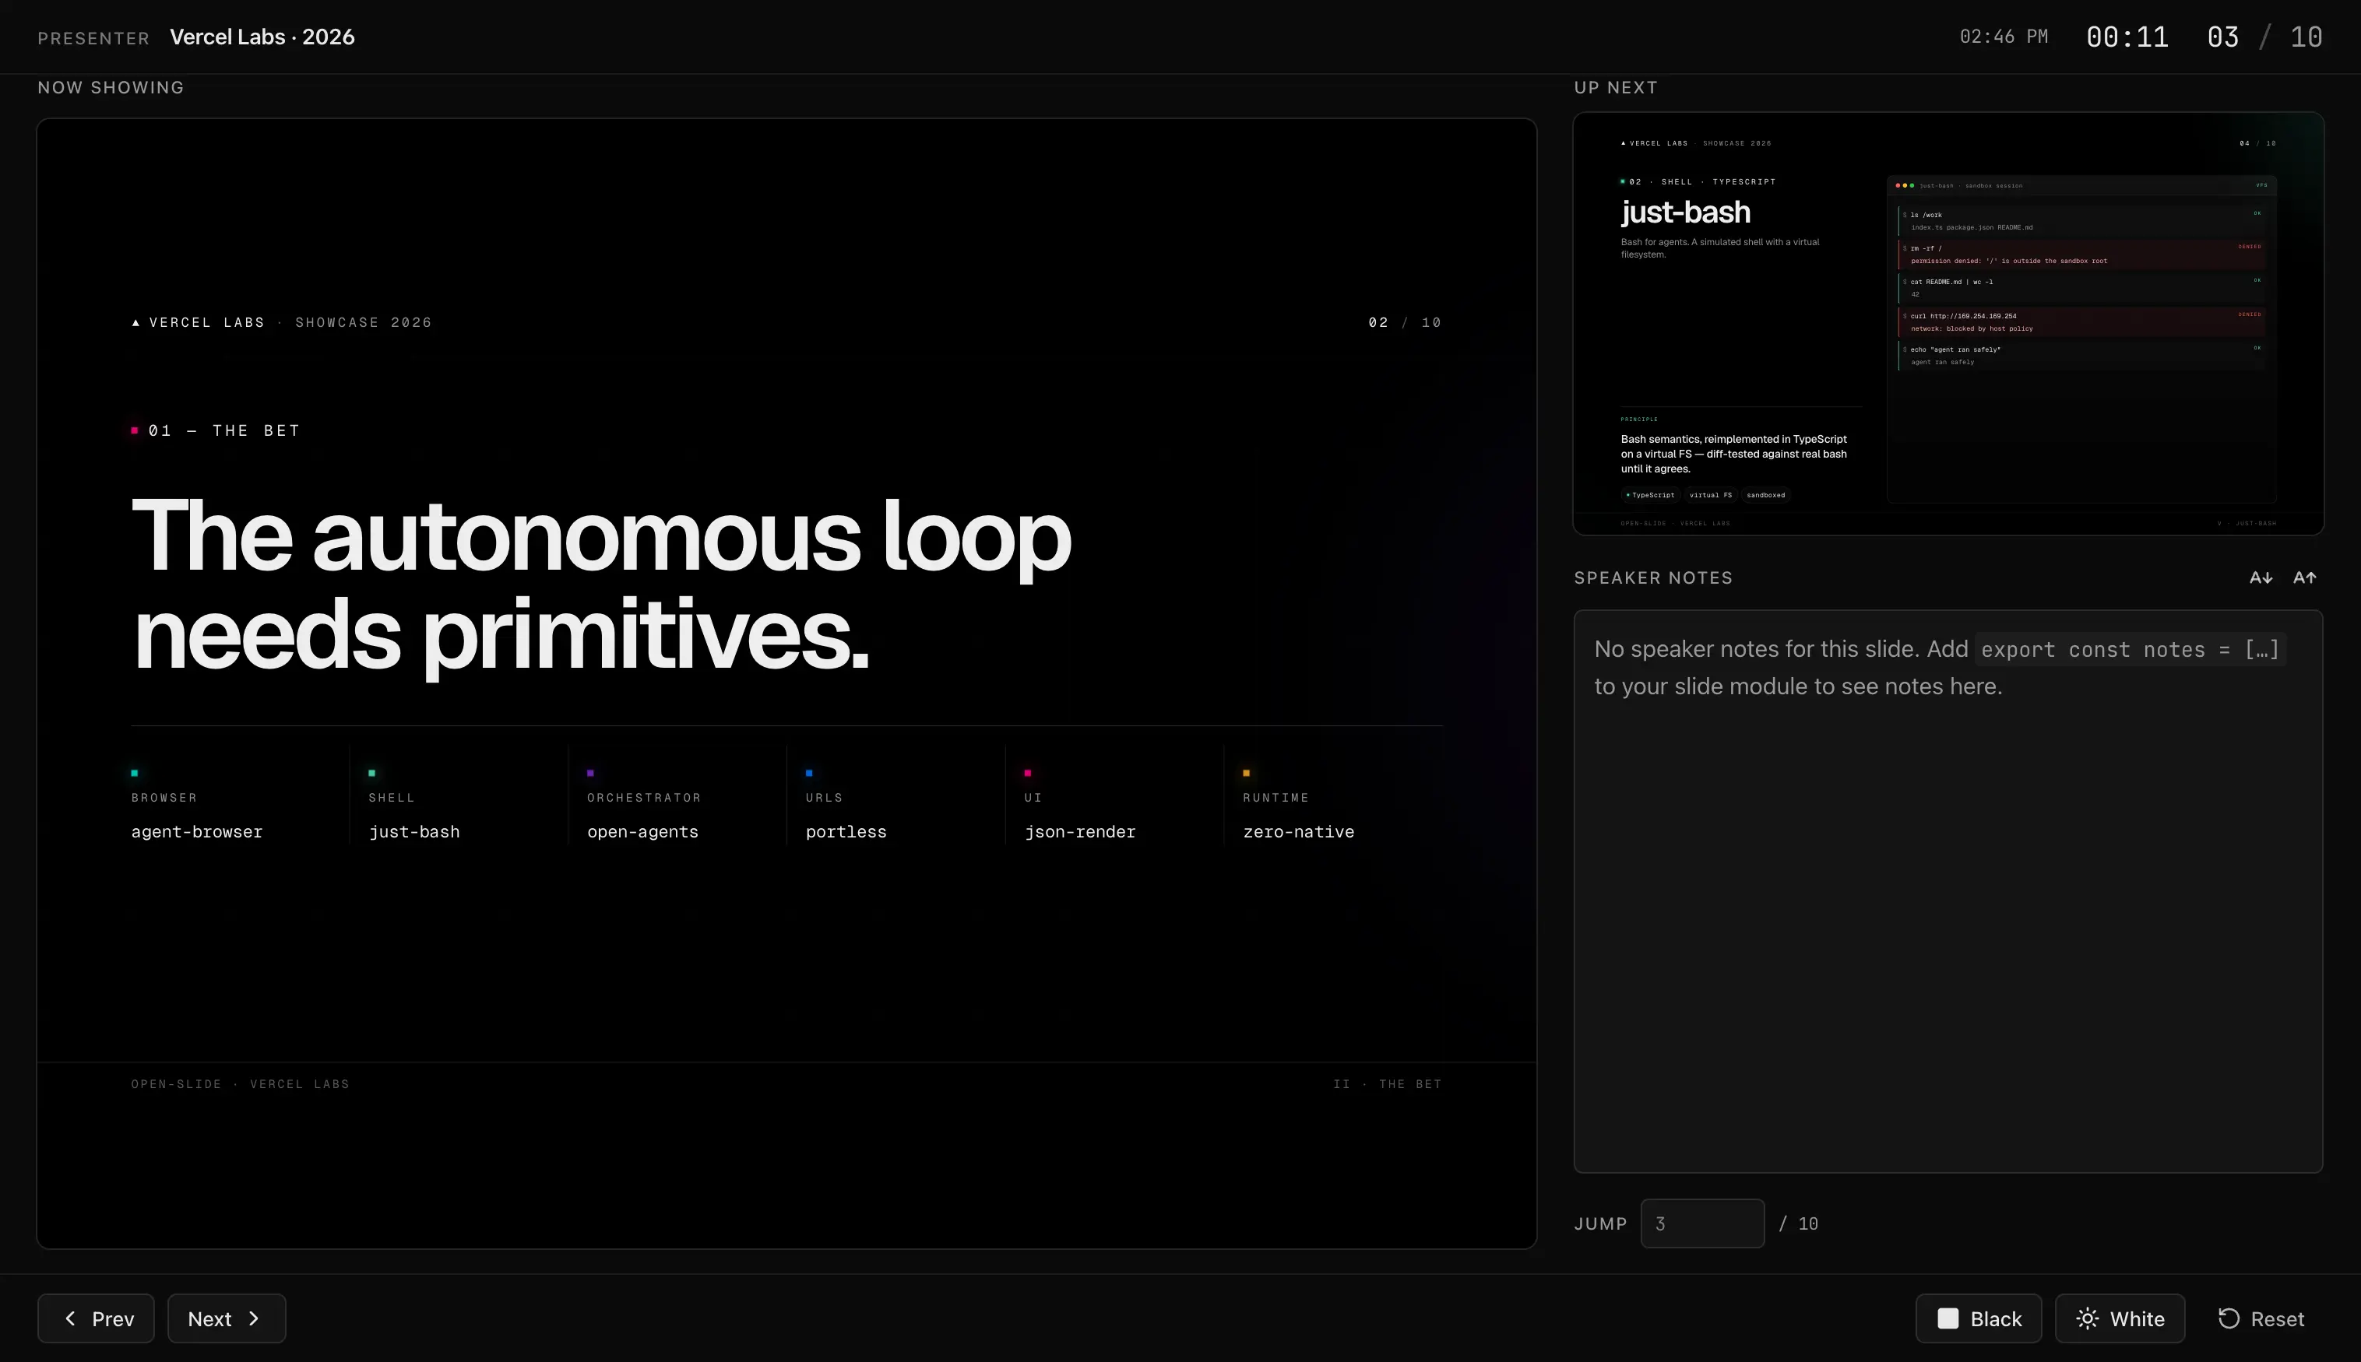Select the UP NEXT heading
The image size is (2361, 1362).
pos(1615,87)
